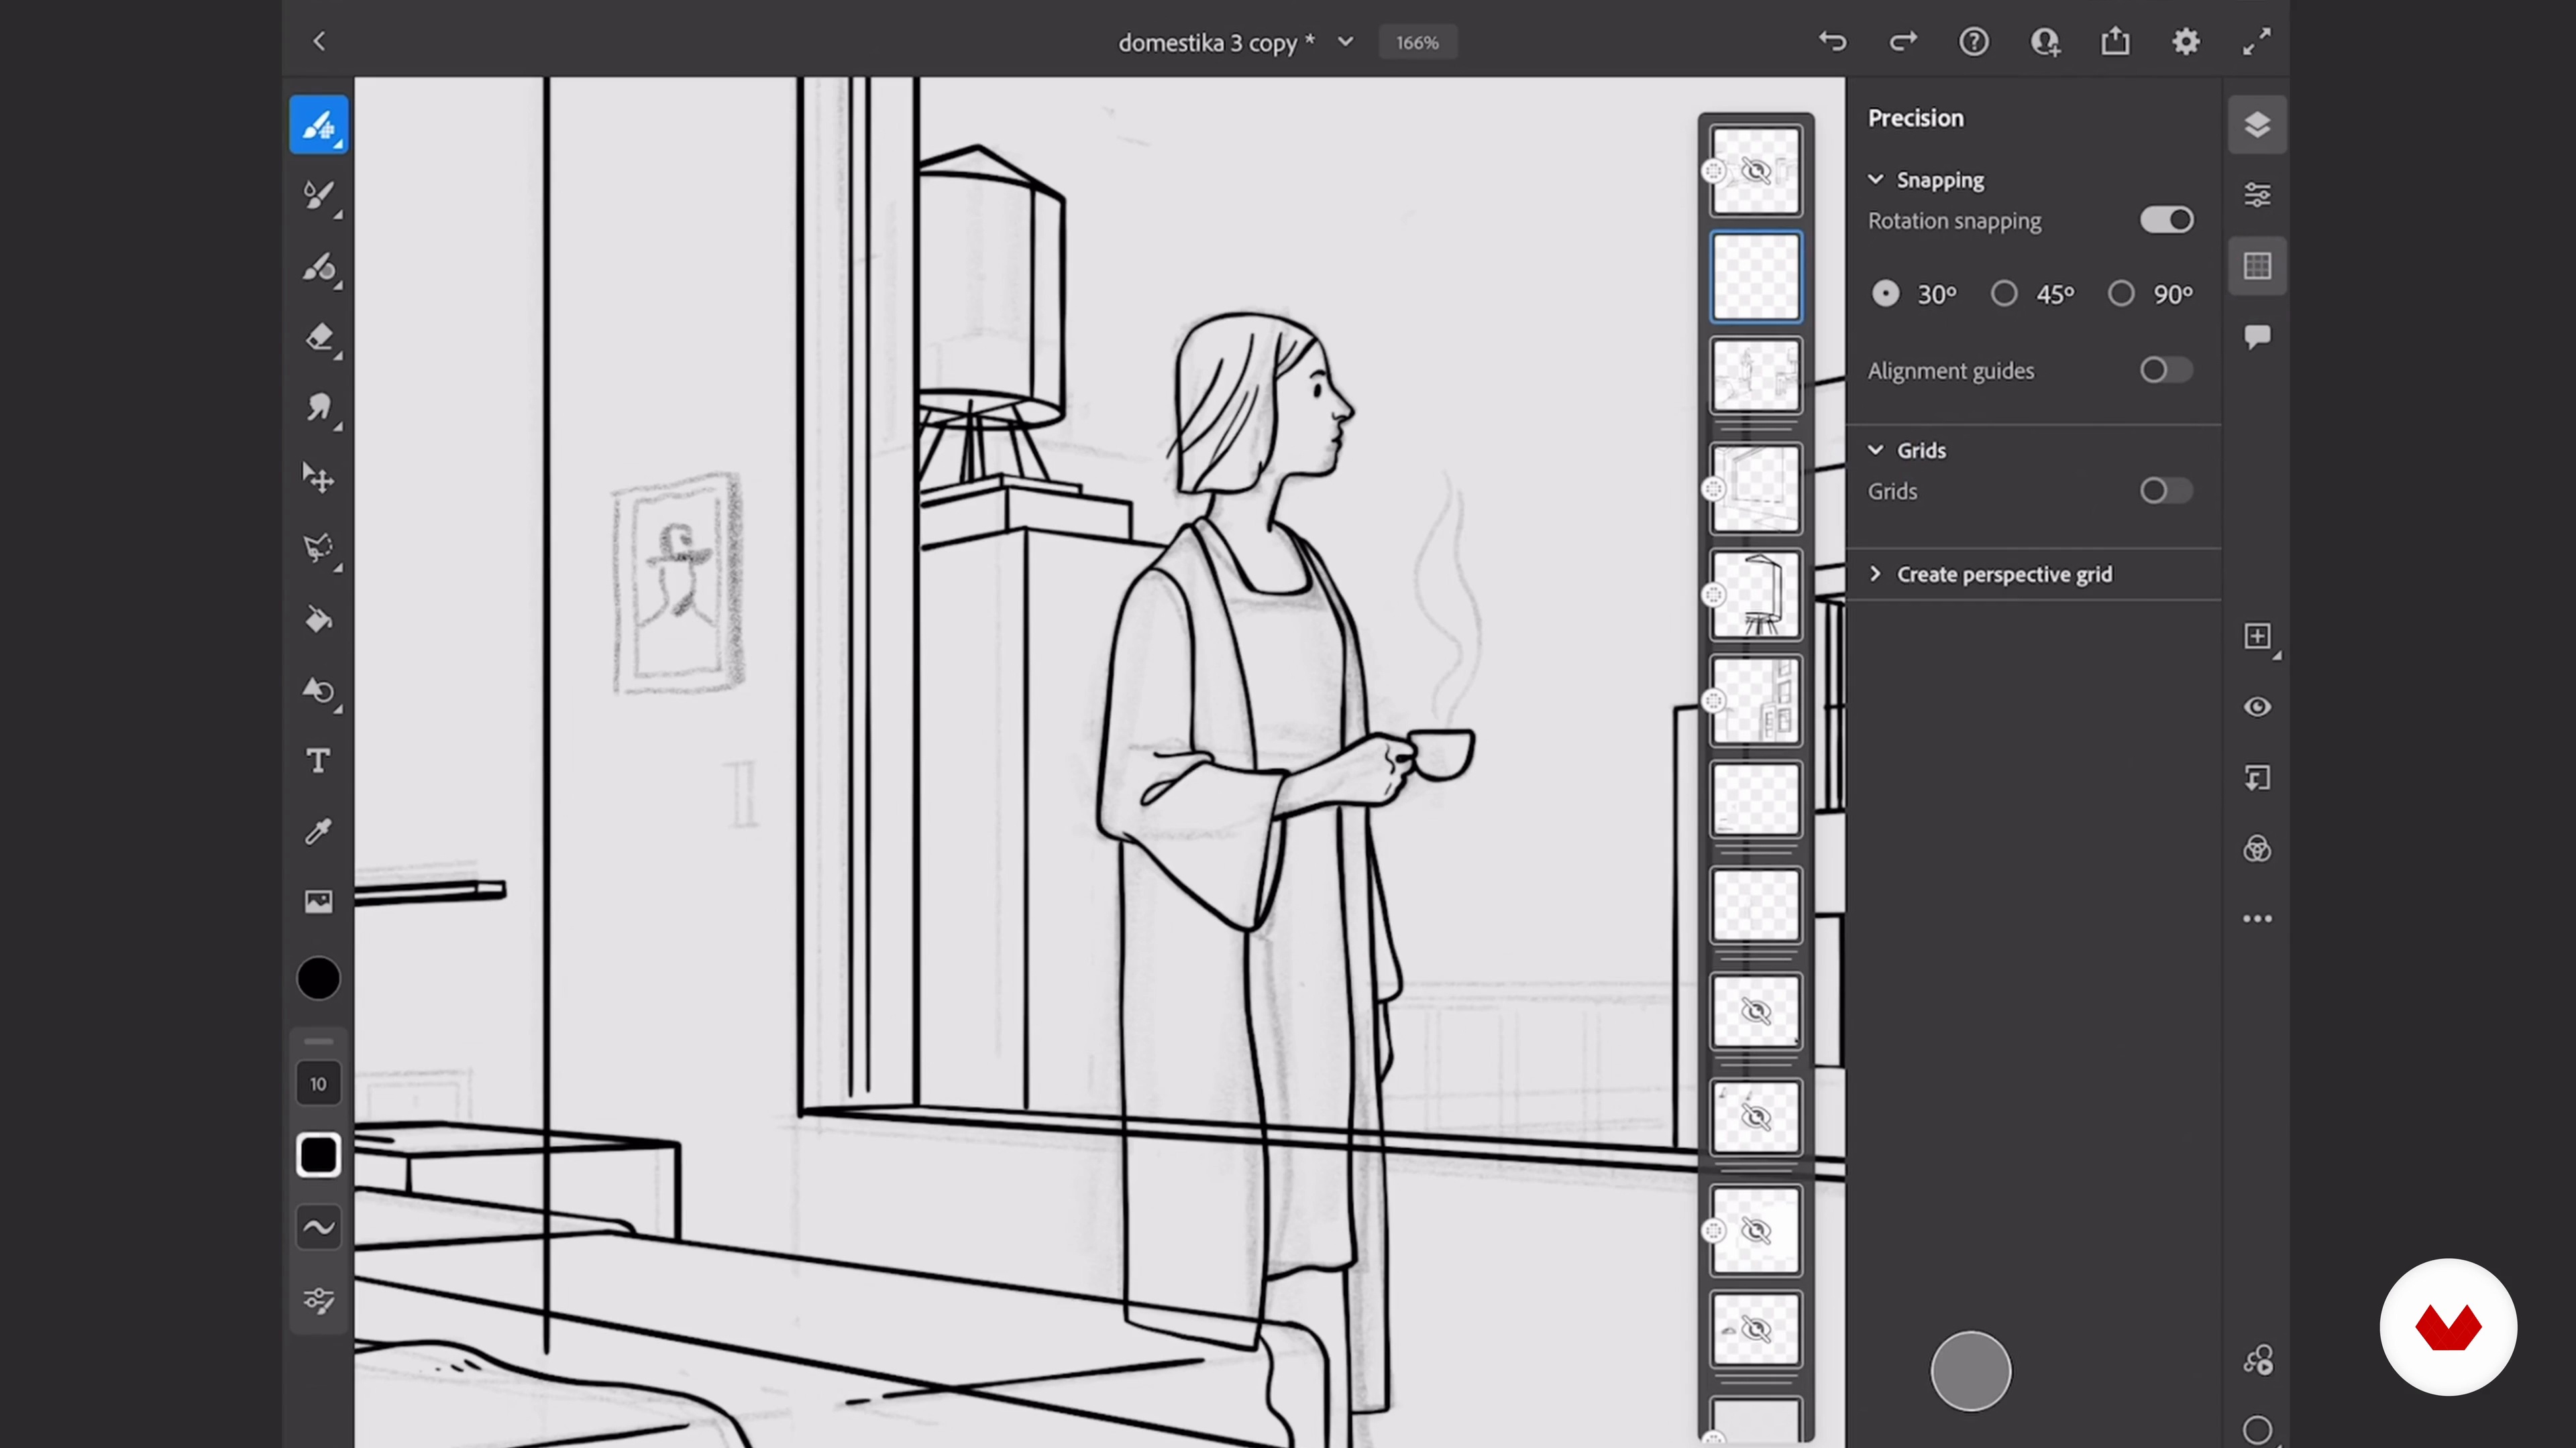Collapse the Snapping section
The width and height of the screenshot is (2576, 1448).
1876,180
